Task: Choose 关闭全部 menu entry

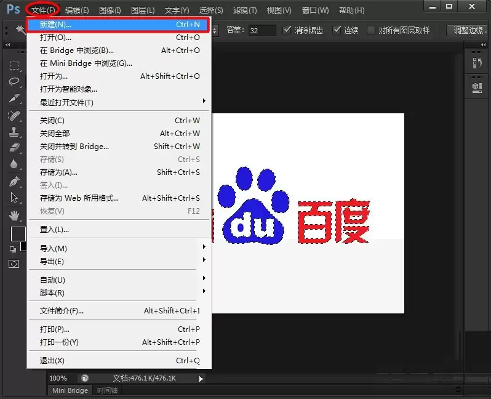Action: 119,133
